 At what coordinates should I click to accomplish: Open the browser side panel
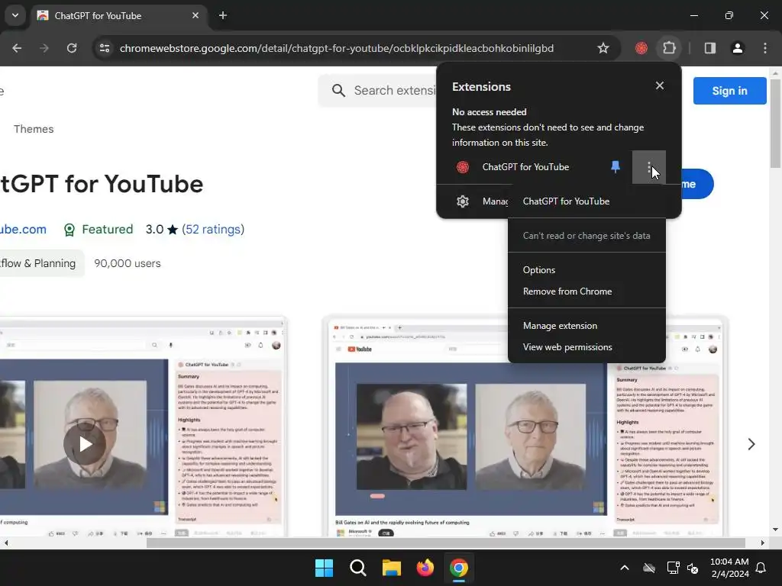(x=710, y=48)
